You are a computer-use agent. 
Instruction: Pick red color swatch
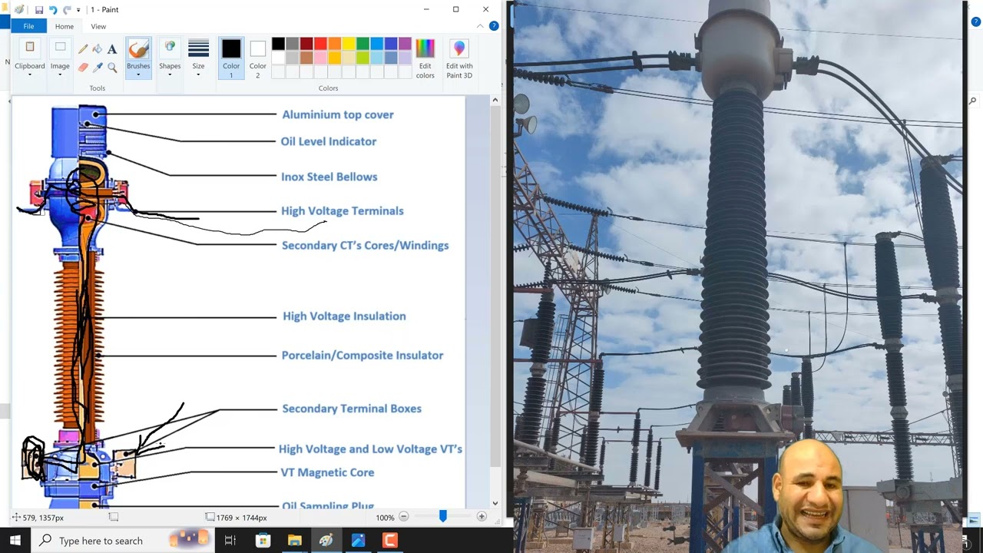(320, 44)
